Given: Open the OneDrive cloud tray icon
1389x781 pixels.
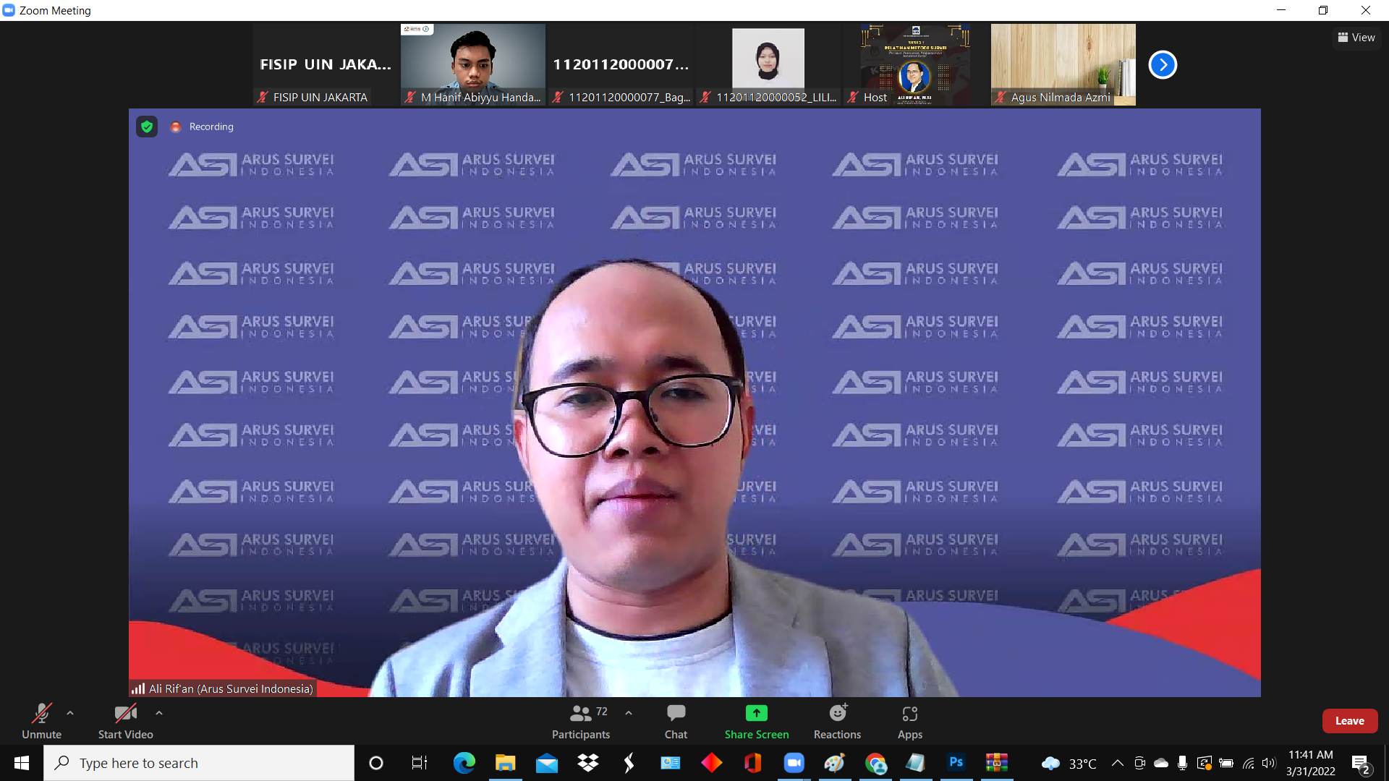Looking at the screenshot, I should (x=1161, y=763).
